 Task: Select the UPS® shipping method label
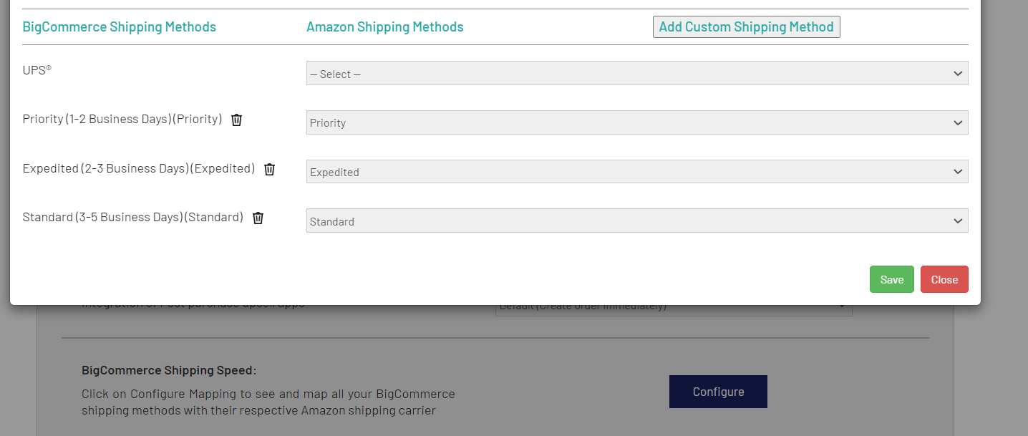tap(37, 70)
